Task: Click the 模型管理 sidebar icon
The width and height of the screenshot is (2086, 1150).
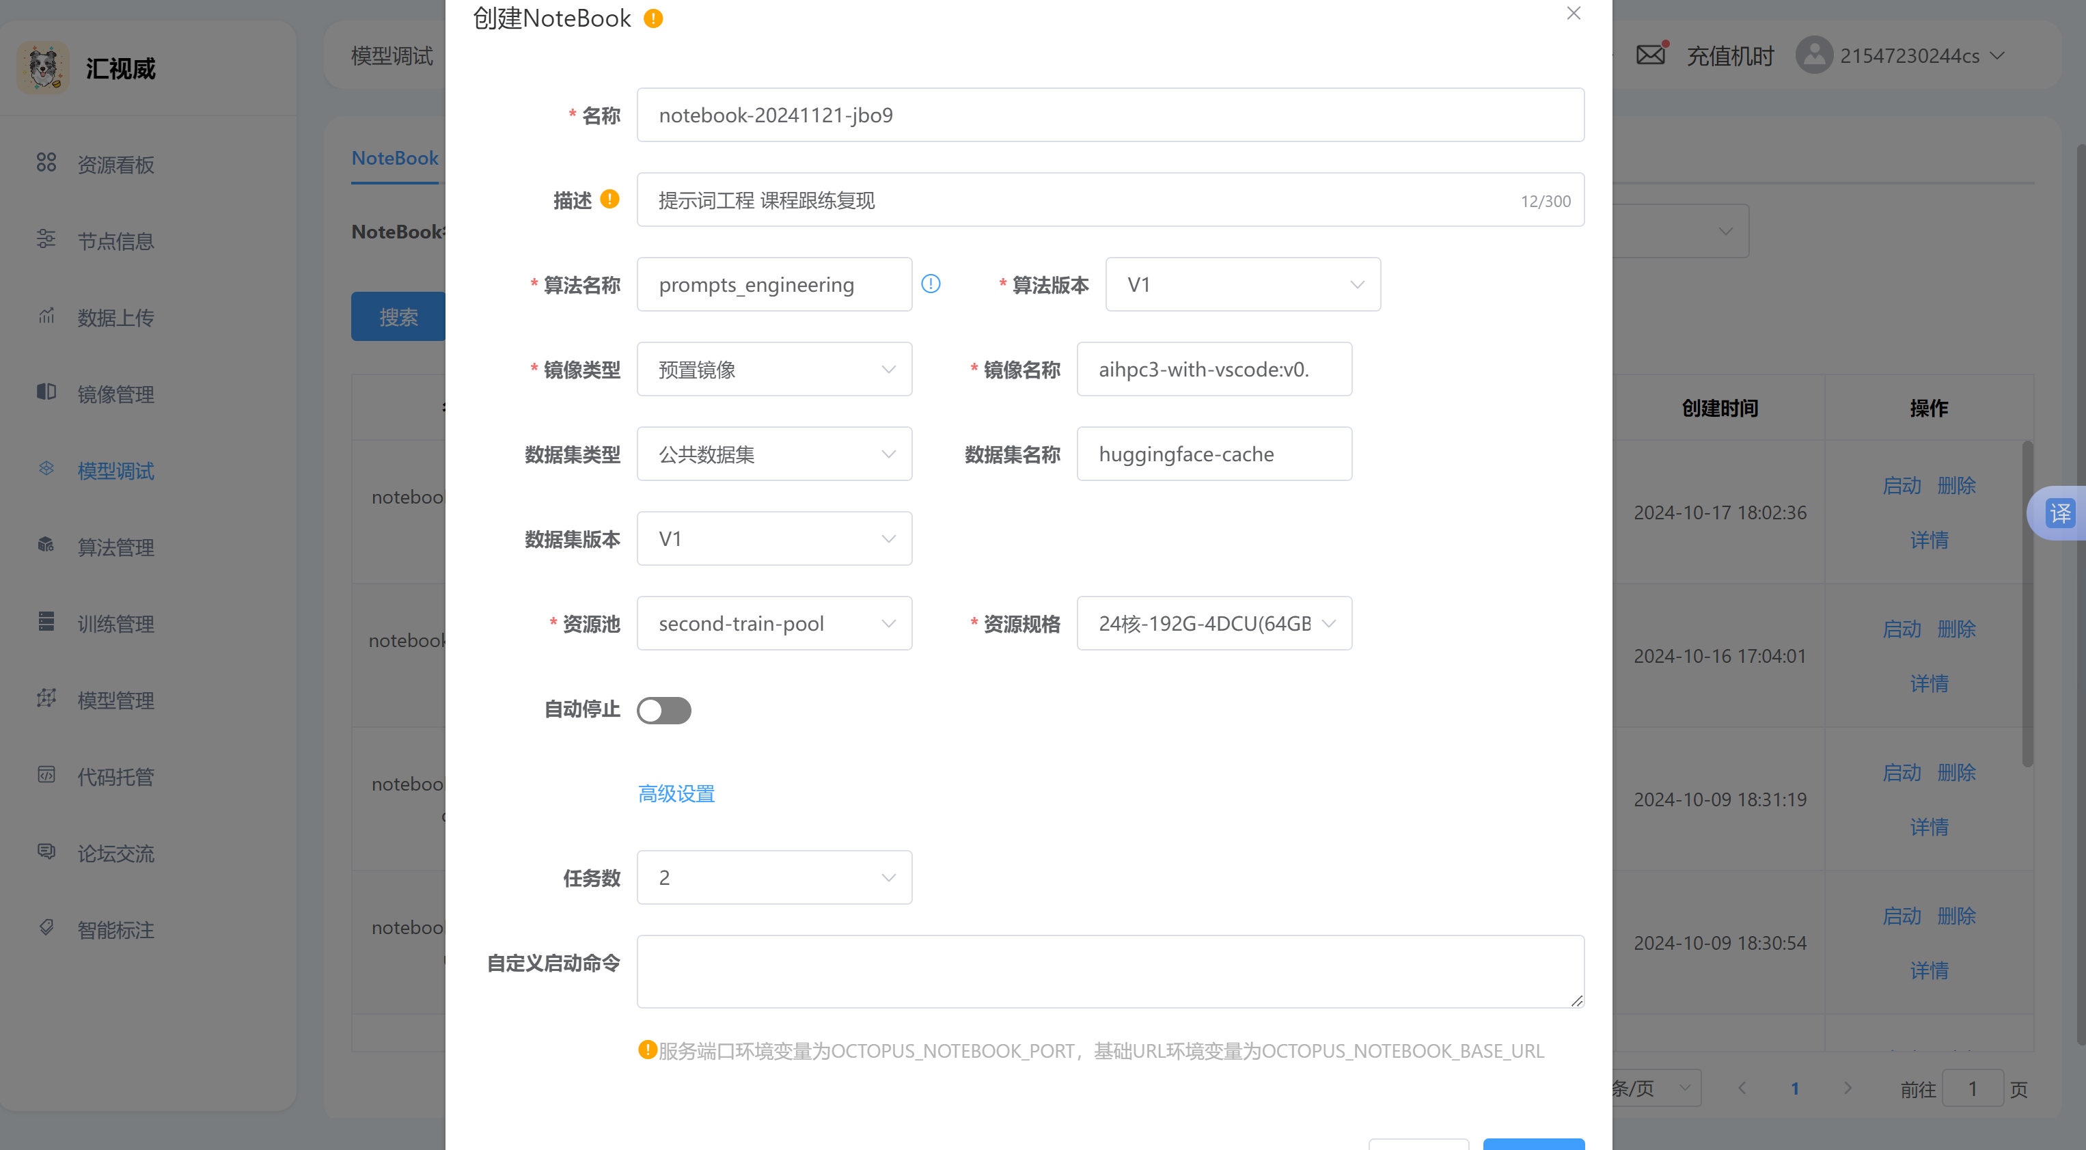Action: click(x=46, y=698)
